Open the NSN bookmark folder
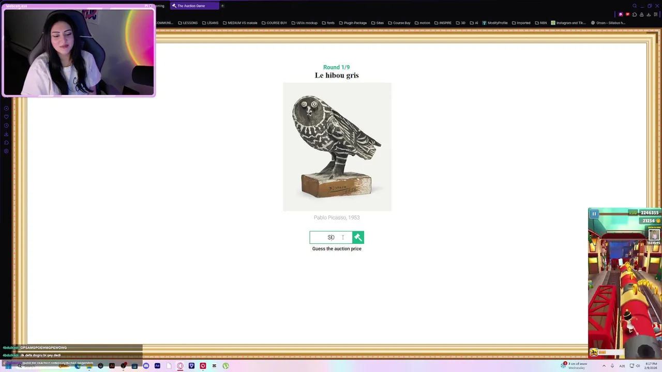This screenshot has height=372, width=662. tap(541, 23)
